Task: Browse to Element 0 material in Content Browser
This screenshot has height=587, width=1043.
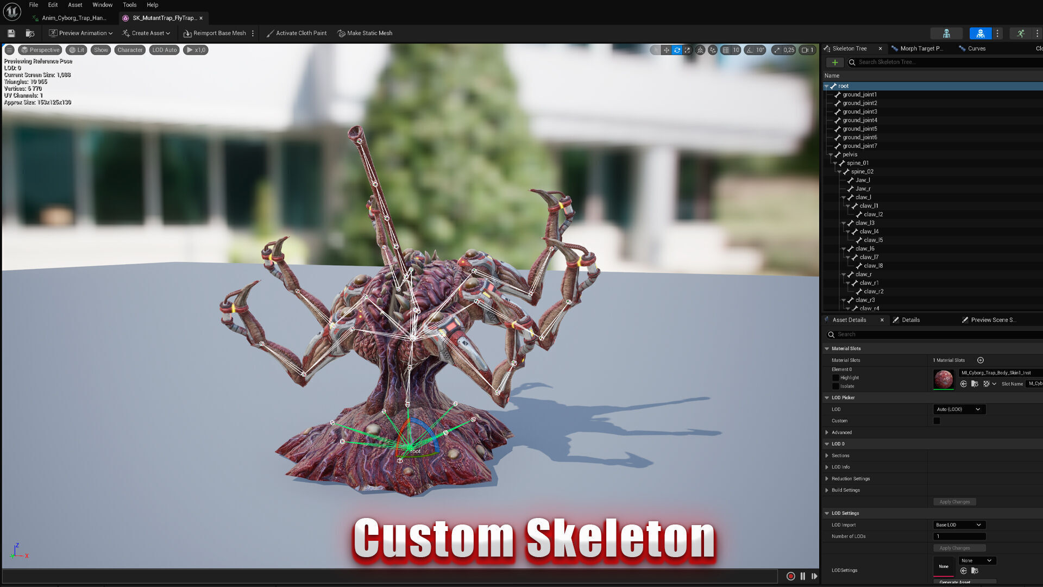Action: point(975,384)
